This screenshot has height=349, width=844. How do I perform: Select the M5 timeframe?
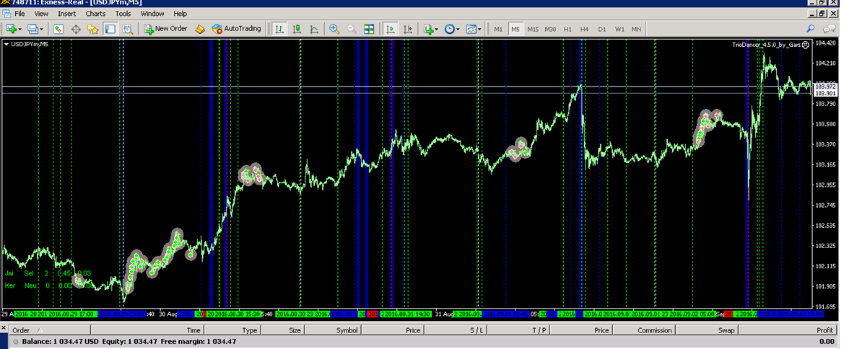pyautogui.click(x=515, y=29)
